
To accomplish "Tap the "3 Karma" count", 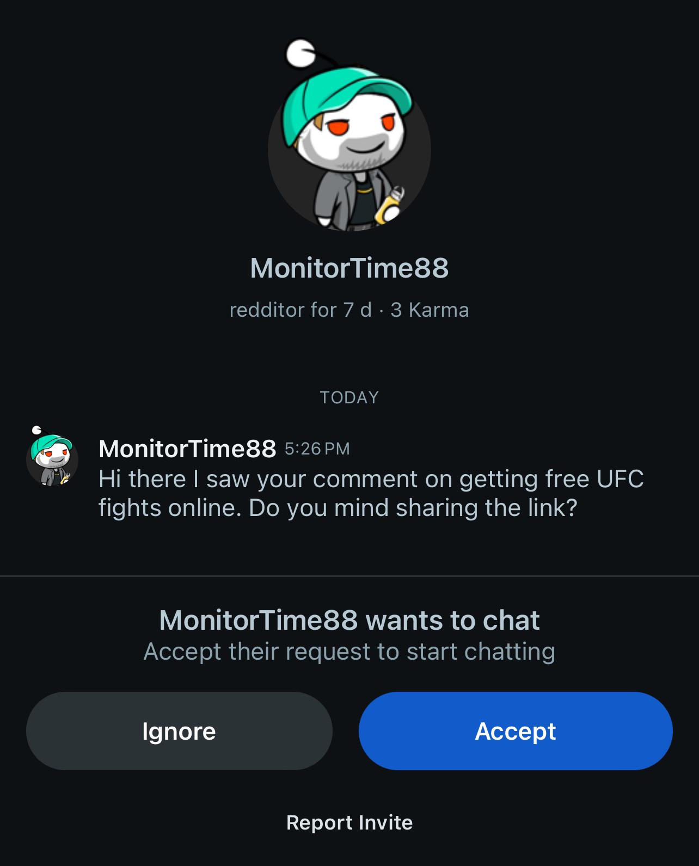I will 430,310.
